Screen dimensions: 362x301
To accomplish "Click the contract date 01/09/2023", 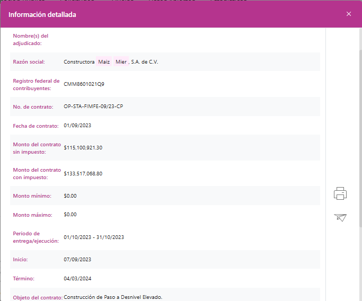I will click(x=77, y=126).
